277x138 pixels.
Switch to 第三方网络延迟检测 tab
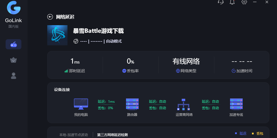tap(112, 135)
